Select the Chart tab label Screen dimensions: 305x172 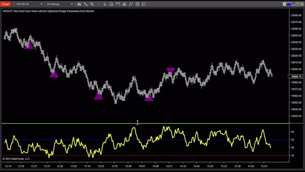6,4
